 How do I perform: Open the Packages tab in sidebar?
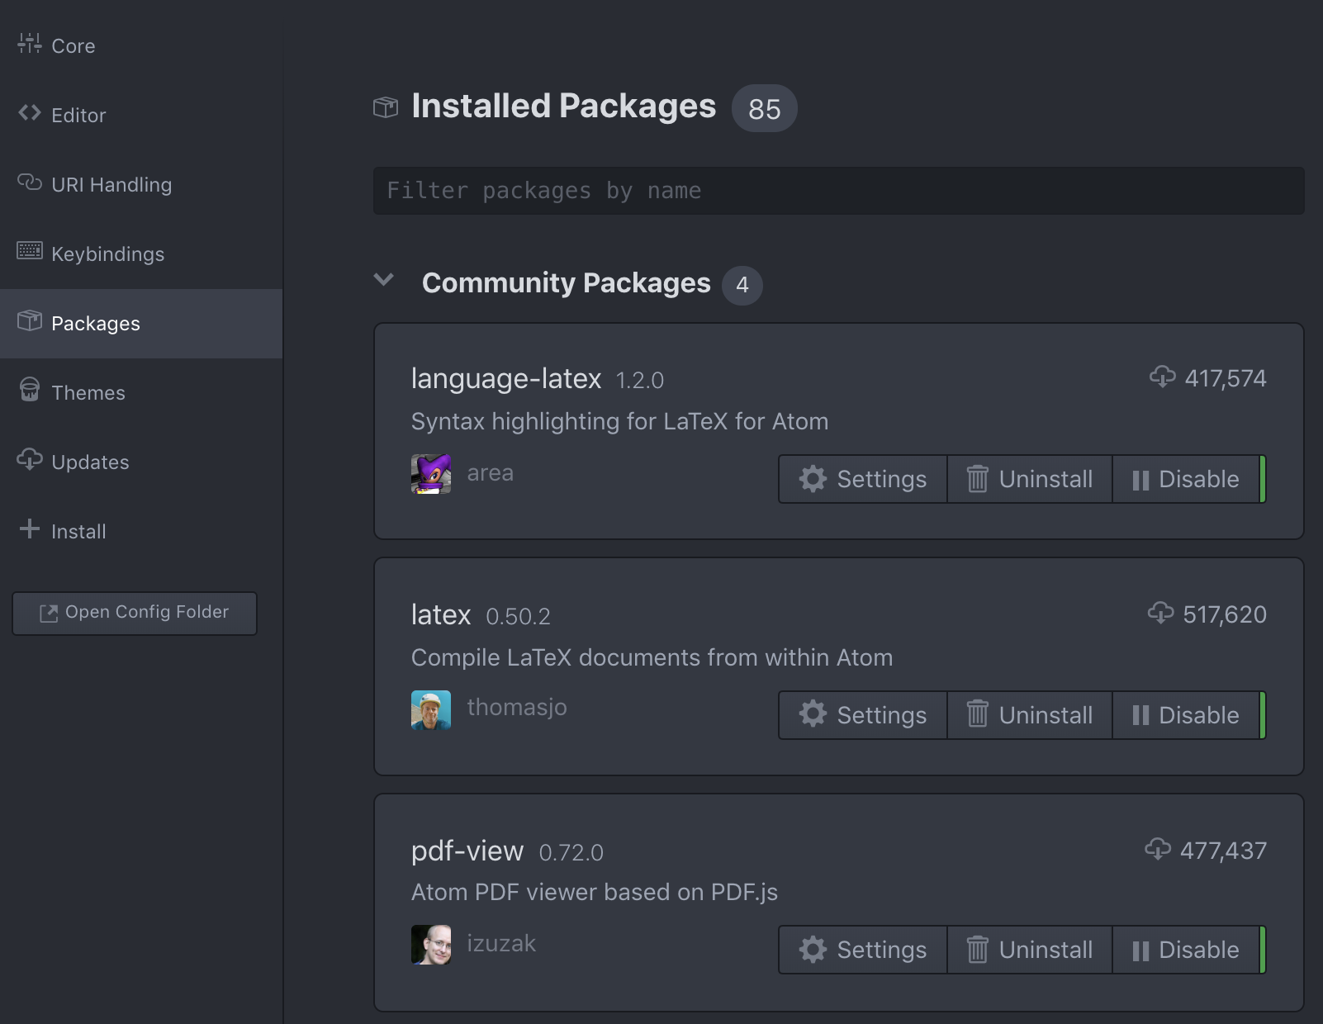(96, 324)
